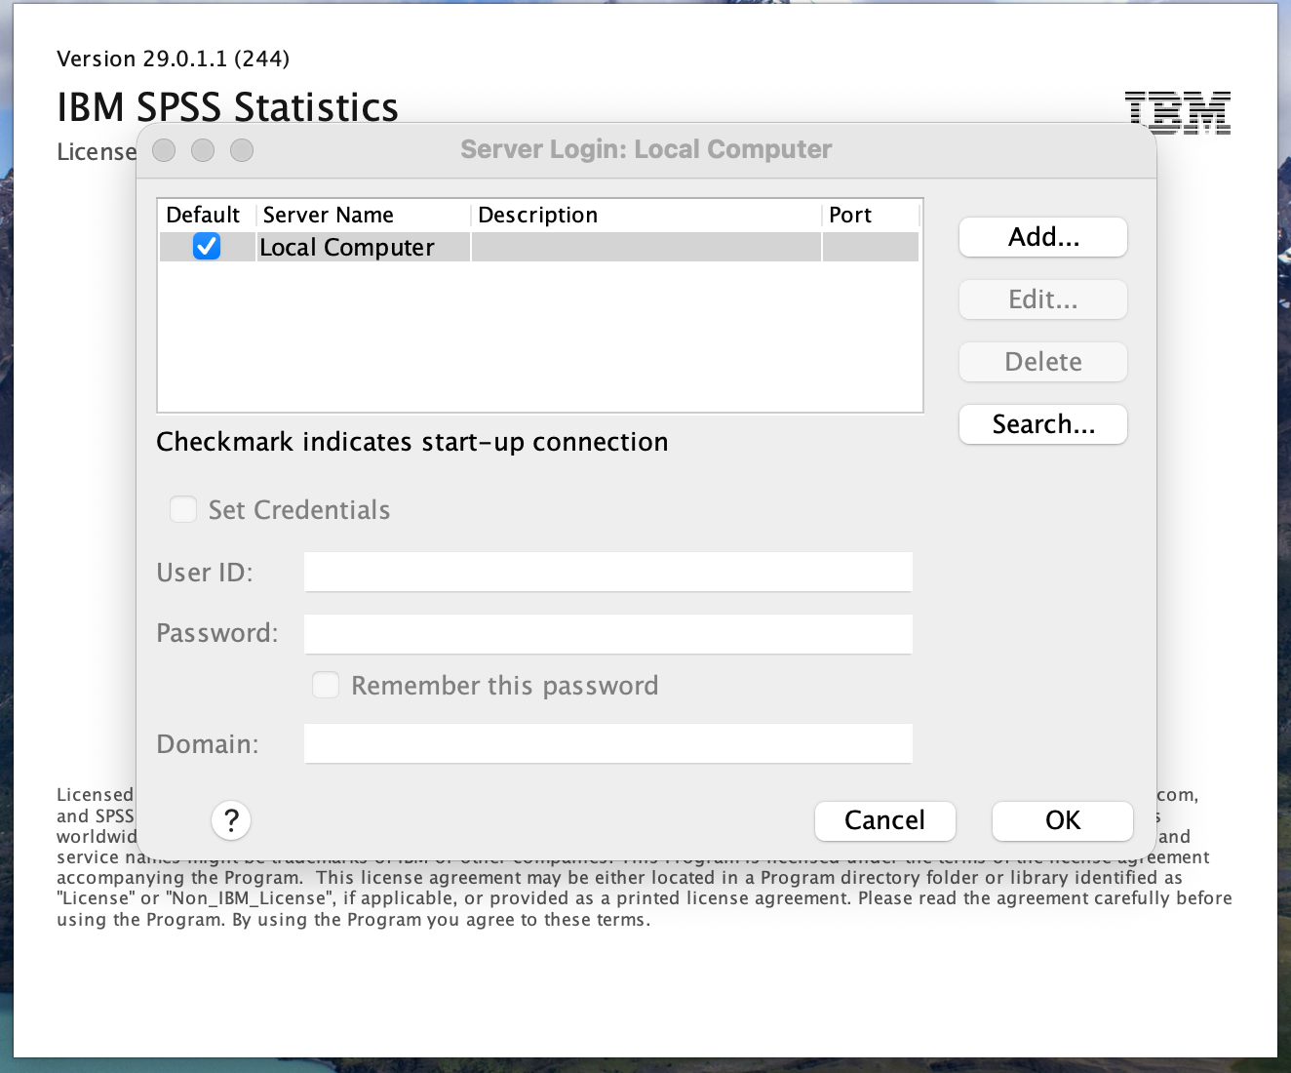The height and width of the screenshot is (1073, 1291).
Task: Select the Local Computer server row
Action: pos(363,248)
